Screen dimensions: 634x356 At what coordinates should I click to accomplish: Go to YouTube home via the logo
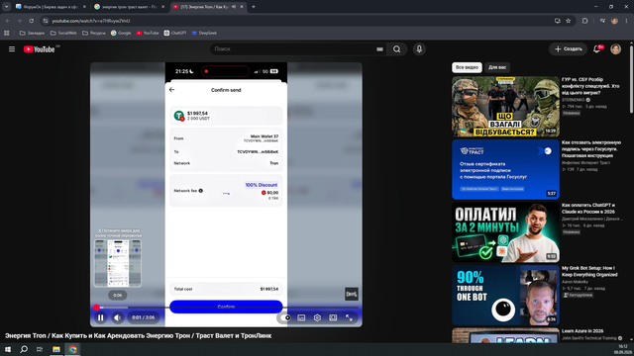click(40, 49)
